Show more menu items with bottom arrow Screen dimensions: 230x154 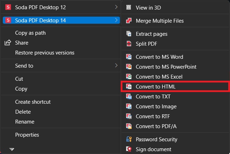point(12,149)
